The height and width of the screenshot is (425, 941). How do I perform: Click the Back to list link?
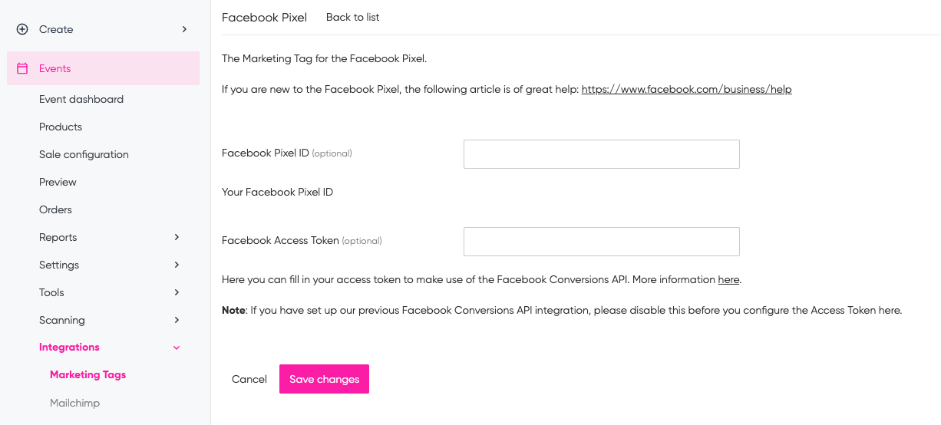[352, 17]
